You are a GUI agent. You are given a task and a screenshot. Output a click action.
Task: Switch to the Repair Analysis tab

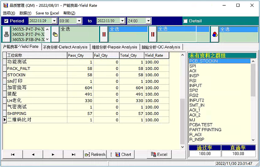pyautogui.click(x=115, y=47)
